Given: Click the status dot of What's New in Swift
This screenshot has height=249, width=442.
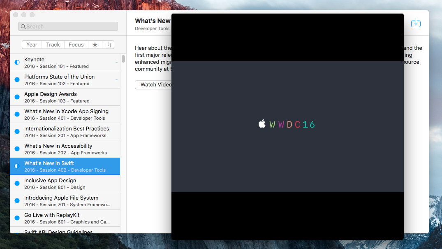Looking at the screenshot, I should (17, 166).
